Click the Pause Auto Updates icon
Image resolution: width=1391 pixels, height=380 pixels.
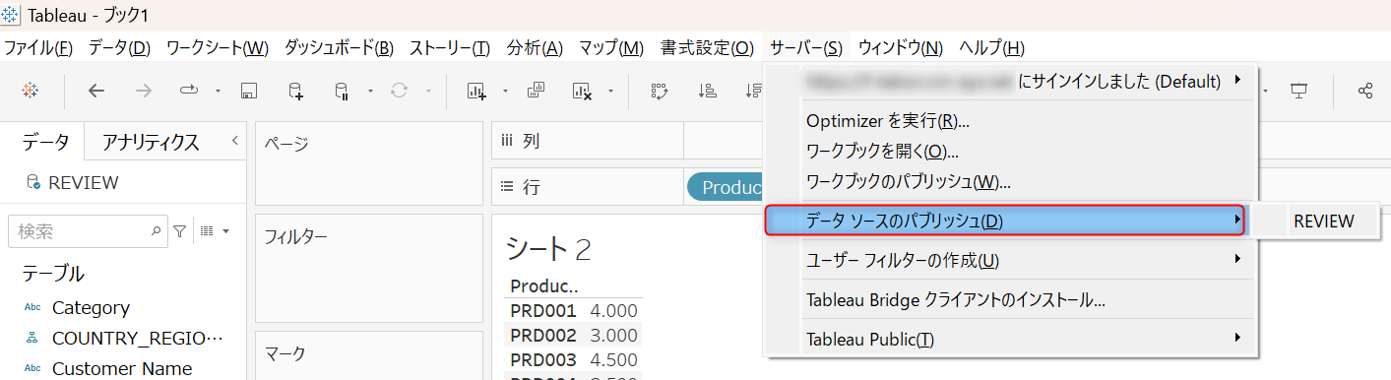pyautogui.click(x=342, y=91)
